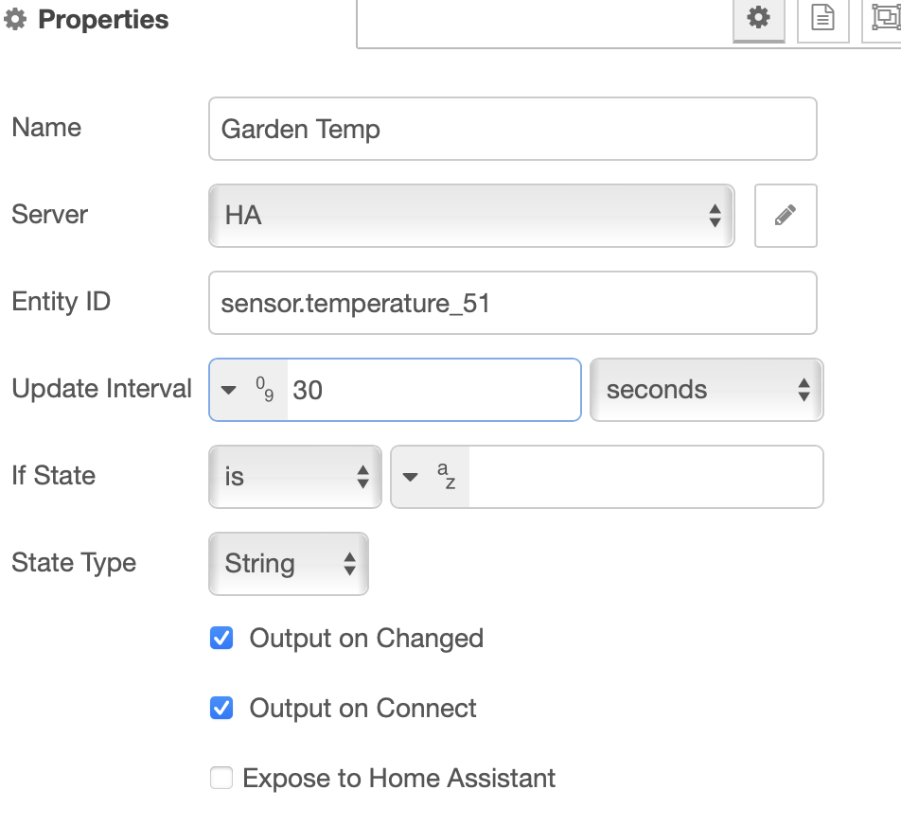Expand the If State type selector caret
This screenshot has height=825, width=901.
tap(411, 476)
